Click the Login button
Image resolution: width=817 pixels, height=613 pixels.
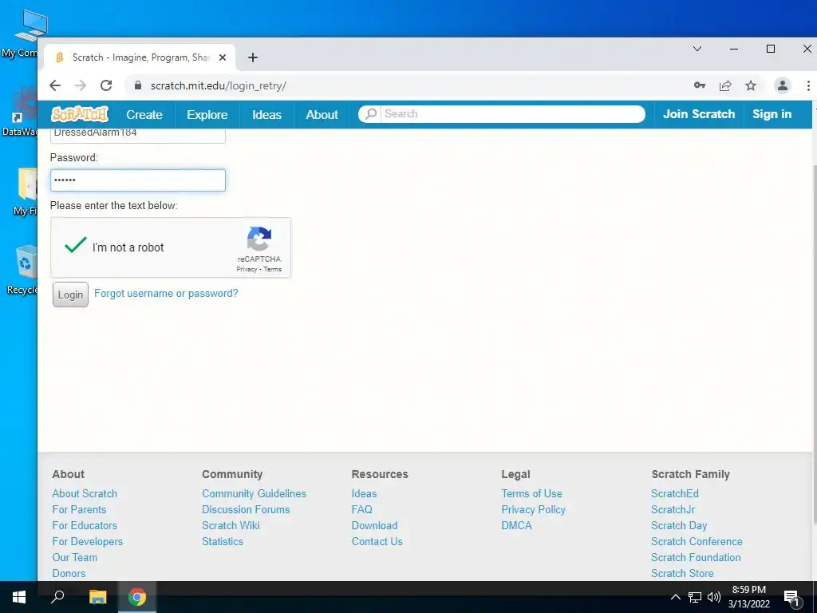70,295
